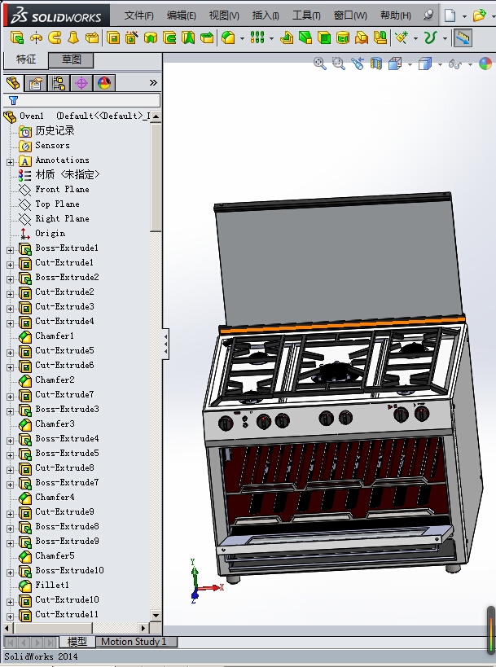This screenshot has height=667, width=496.
Task: Select the Extruded Cut tool
Action: click(x=113, y=37)
